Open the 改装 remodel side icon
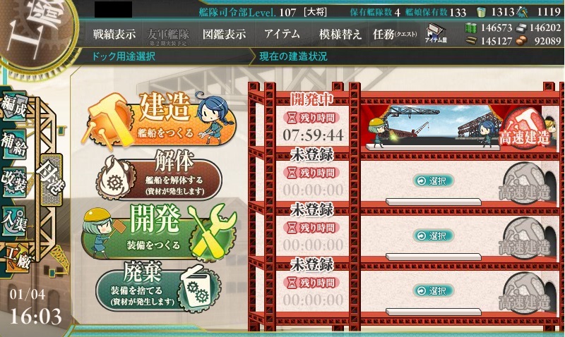 coord(14,182)
